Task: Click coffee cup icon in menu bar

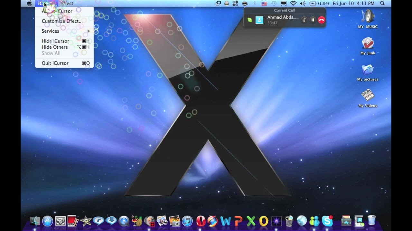Action: point(245,3)
